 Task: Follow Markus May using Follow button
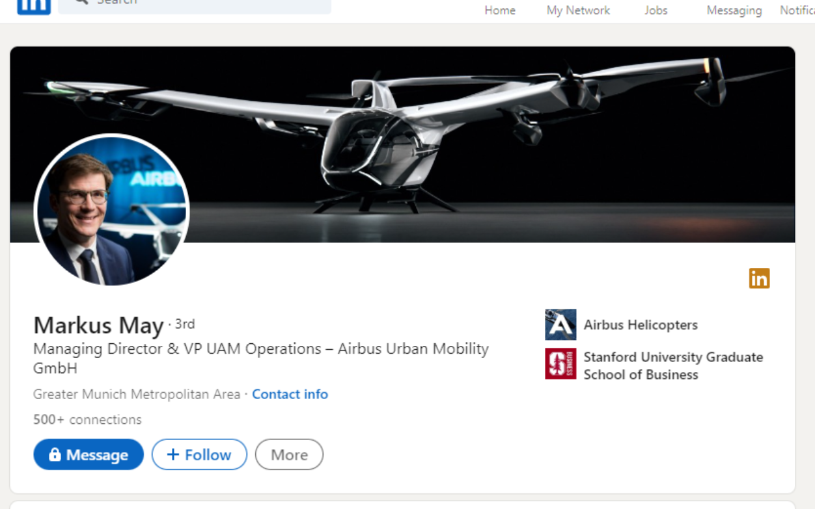pos(199,454)
